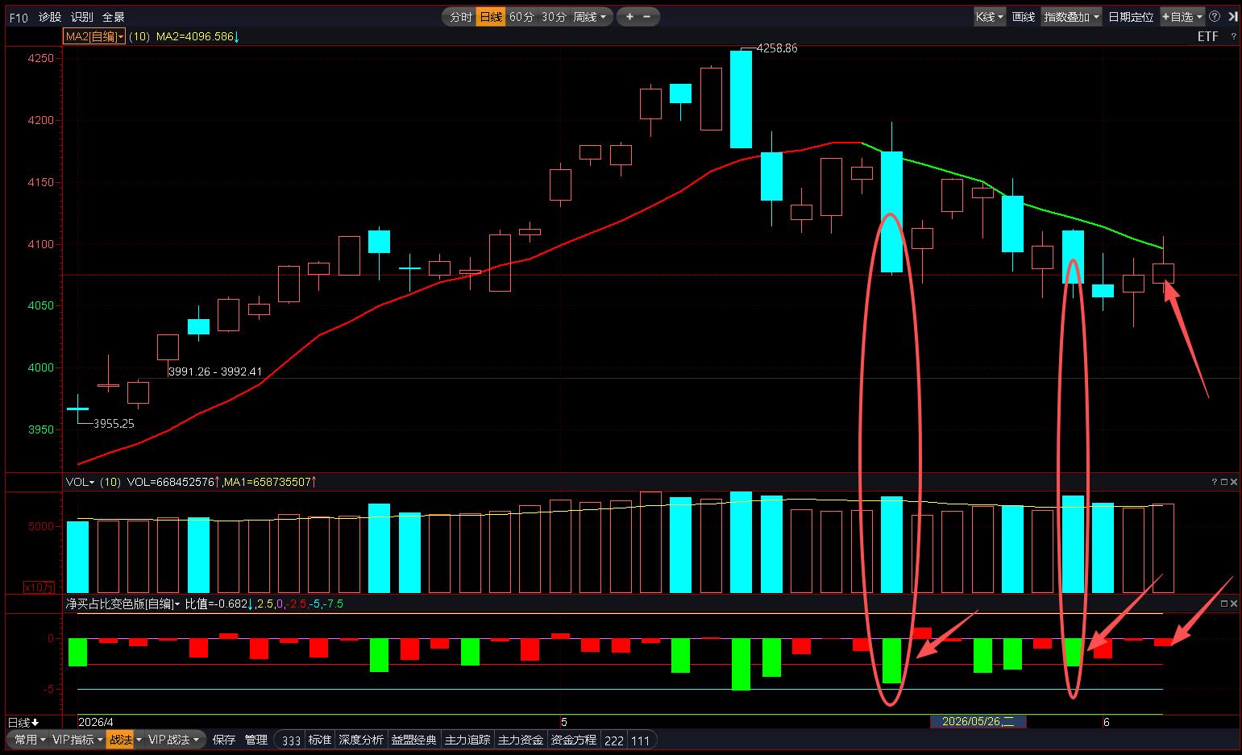
Task: Close the VOL indicator panel
Action: 1234,482
